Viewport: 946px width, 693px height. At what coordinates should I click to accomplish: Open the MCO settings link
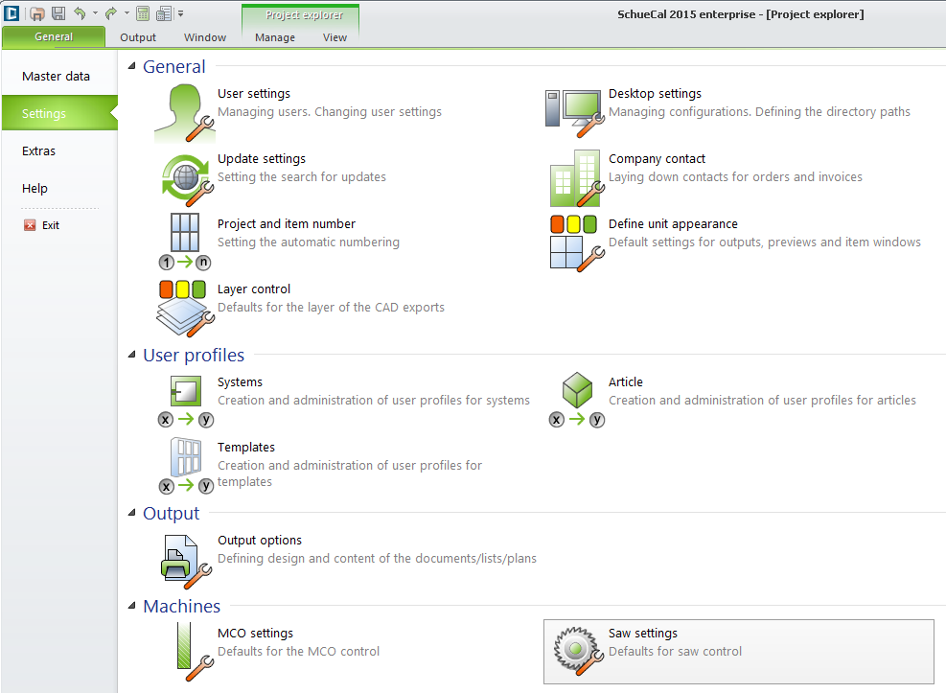point(255,634)
